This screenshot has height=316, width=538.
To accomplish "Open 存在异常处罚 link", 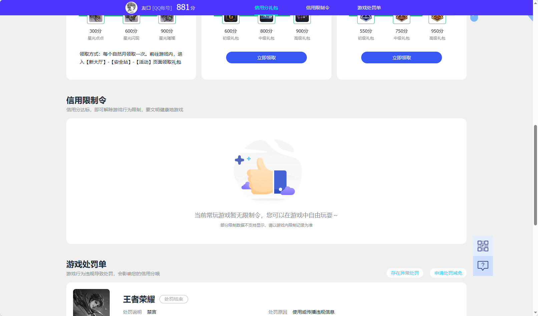I will 405,273.
